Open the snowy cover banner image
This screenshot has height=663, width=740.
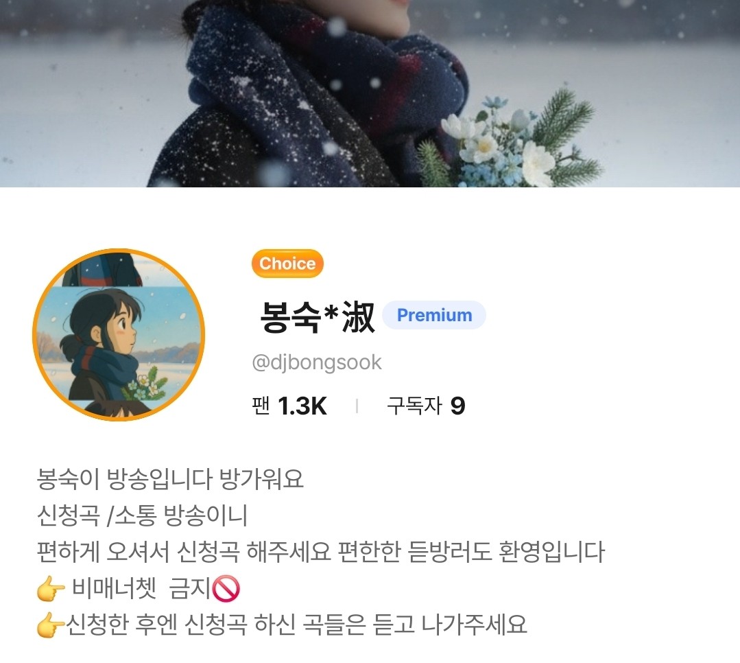click(x=370, y=93)
